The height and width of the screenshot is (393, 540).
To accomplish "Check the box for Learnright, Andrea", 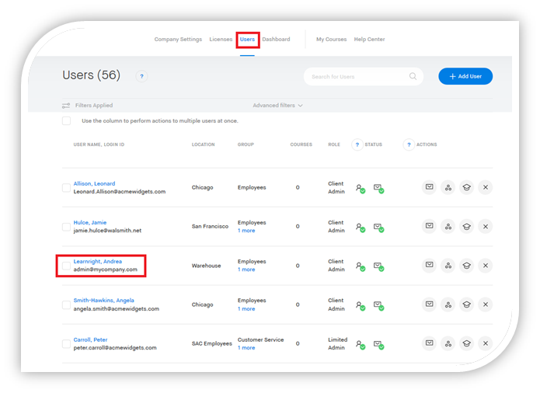I will click(66, 266).
